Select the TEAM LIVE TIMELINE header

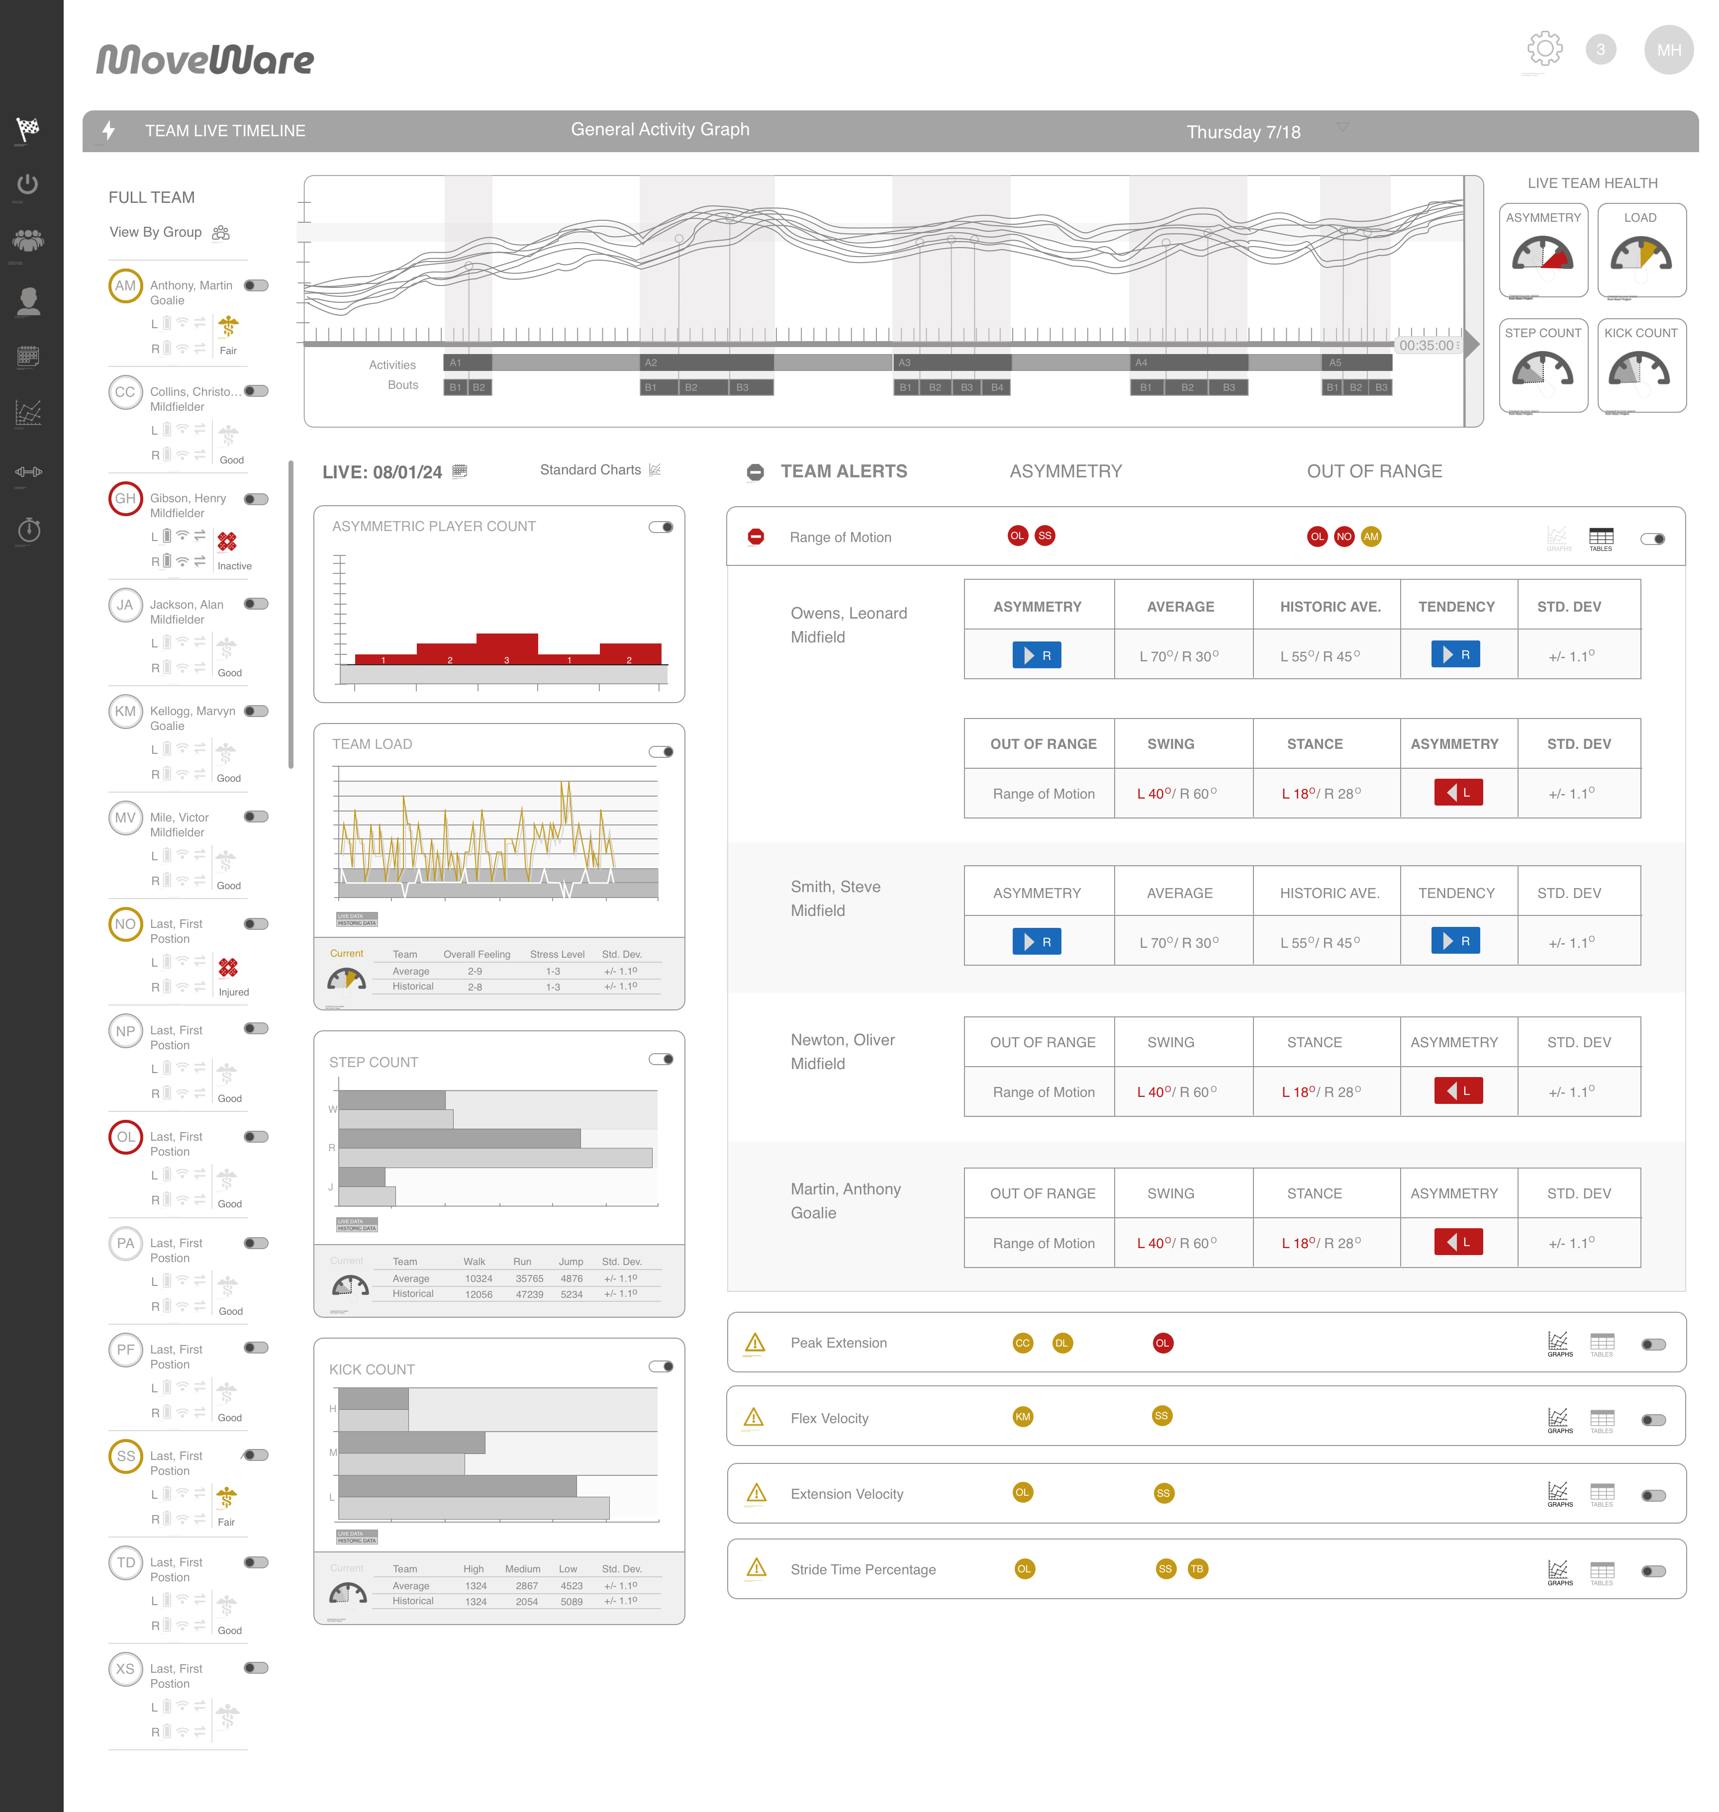pos(224,130)
